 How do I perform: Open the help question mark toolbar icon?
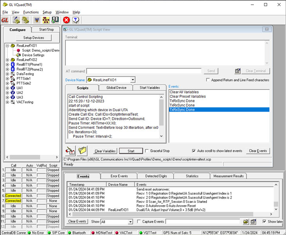(76, 20)
